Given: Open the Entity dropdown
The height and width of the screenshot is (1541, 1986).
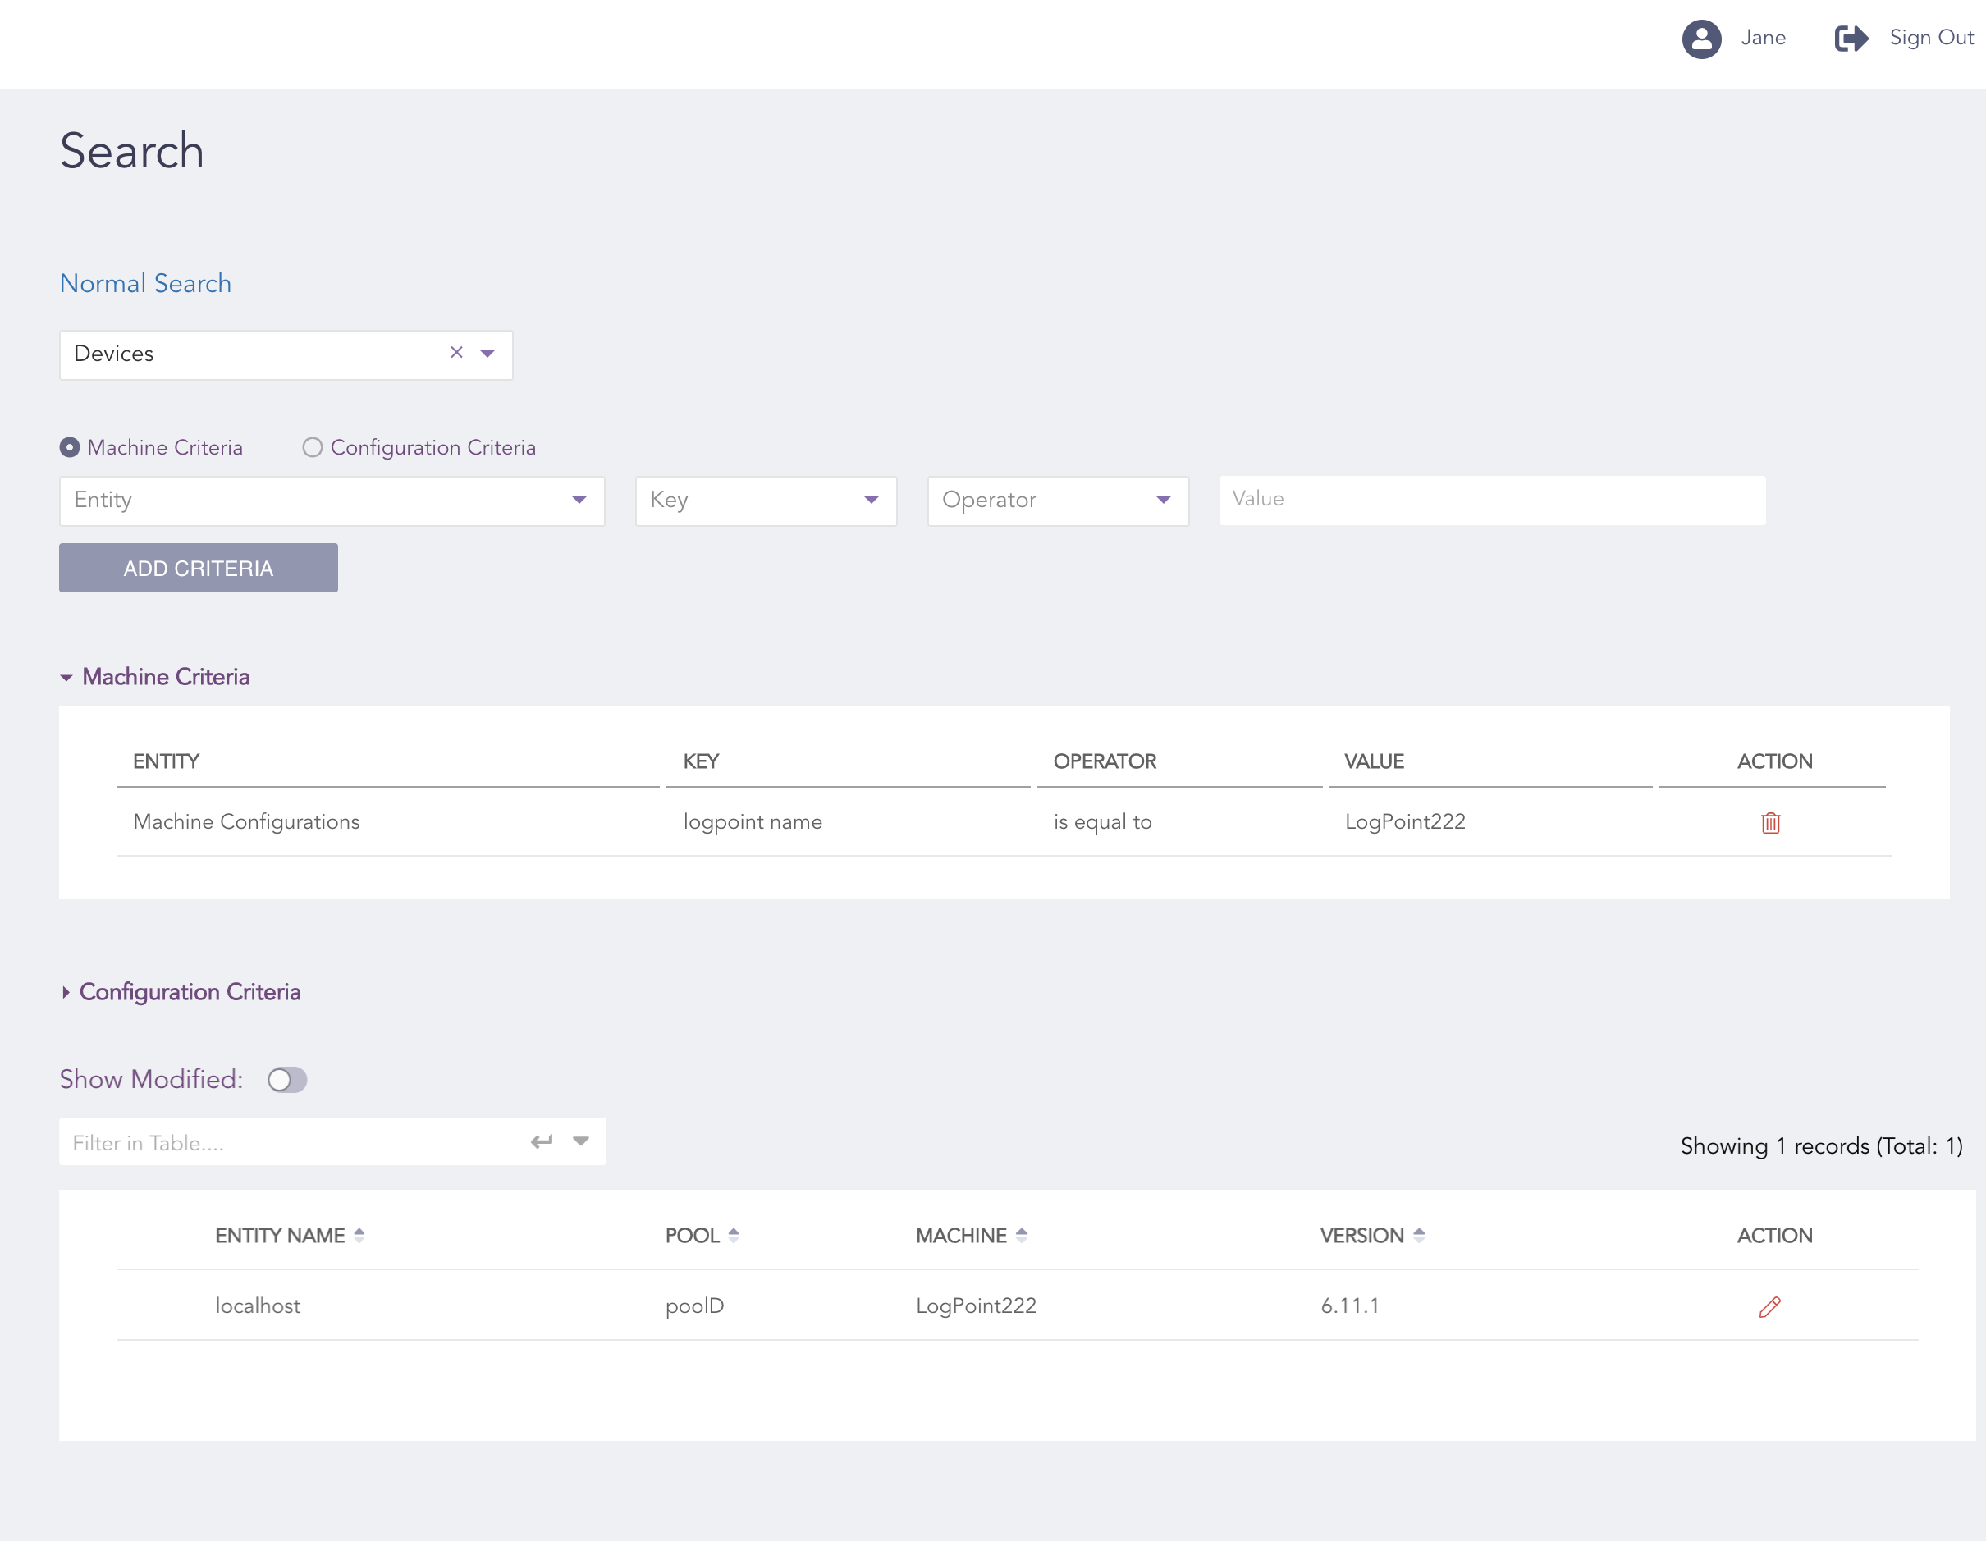Looking at the screenshot, I should (x=332, y=500).
